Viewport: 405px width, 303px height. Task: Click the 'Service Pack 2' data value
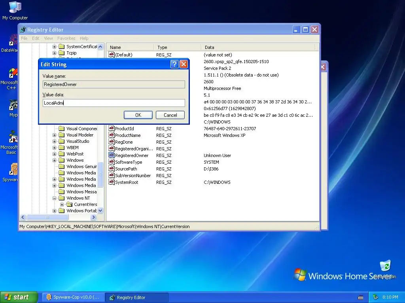217,68
